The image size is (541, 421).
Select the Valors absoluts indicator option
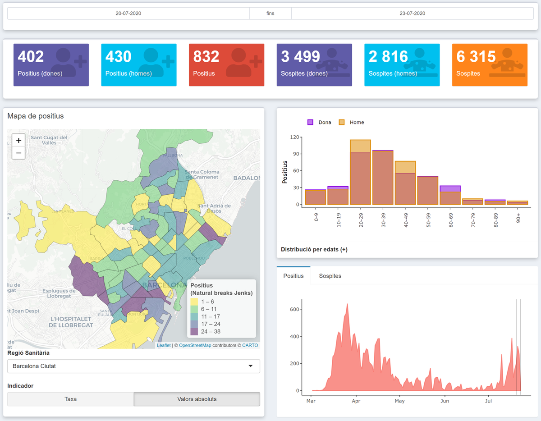(x=197, y=399)
